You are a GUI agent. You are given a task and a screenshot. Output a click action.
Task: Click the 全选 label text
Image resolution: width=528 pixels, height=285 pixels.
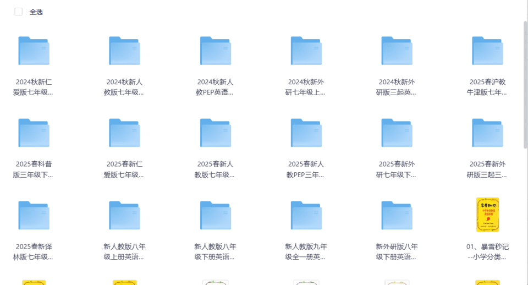[x=36, y=12]
